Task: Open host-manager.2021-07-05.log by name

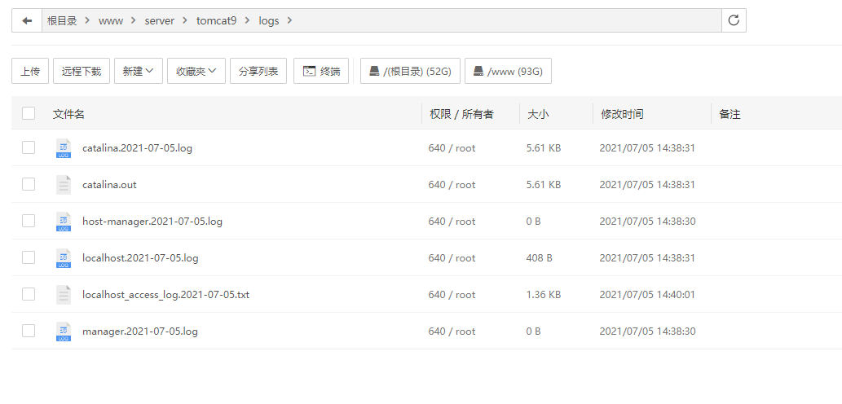Action: pos(152,221)
